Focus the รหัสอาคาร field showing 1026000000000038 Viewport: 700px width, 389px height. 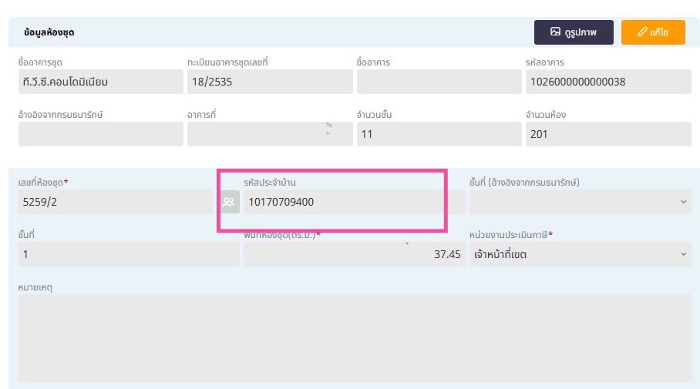coord(607,82)
